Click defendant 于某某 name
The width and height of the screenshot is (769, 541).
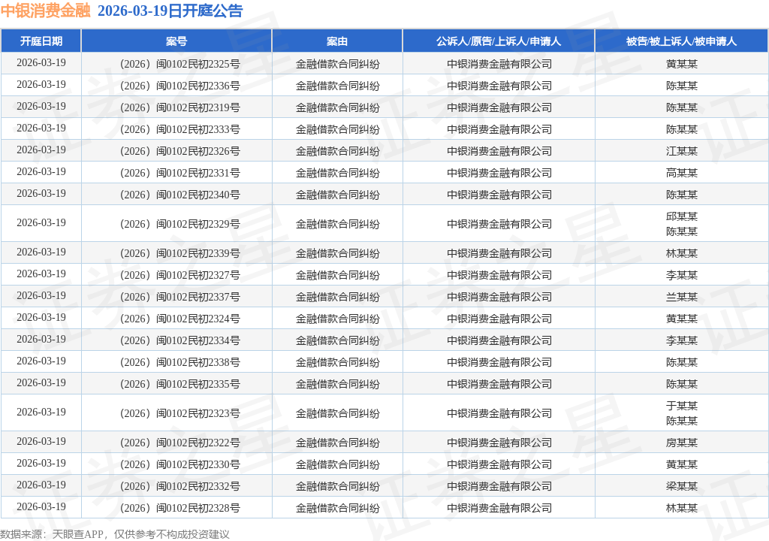[682, 406]
